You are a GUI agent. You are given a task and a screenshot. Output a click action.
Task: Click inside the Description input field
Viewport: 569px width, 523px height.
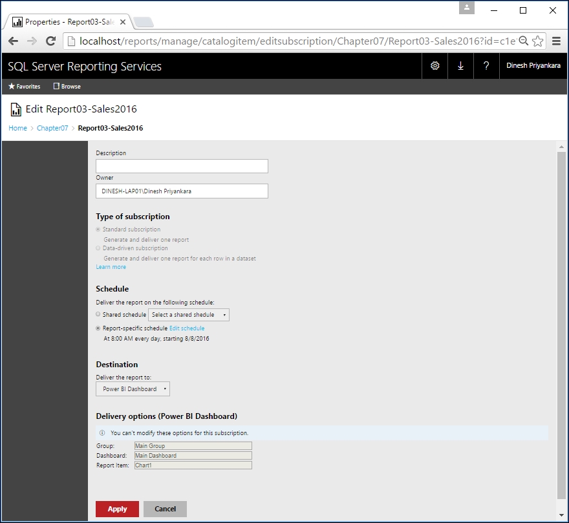pos(181,165)
